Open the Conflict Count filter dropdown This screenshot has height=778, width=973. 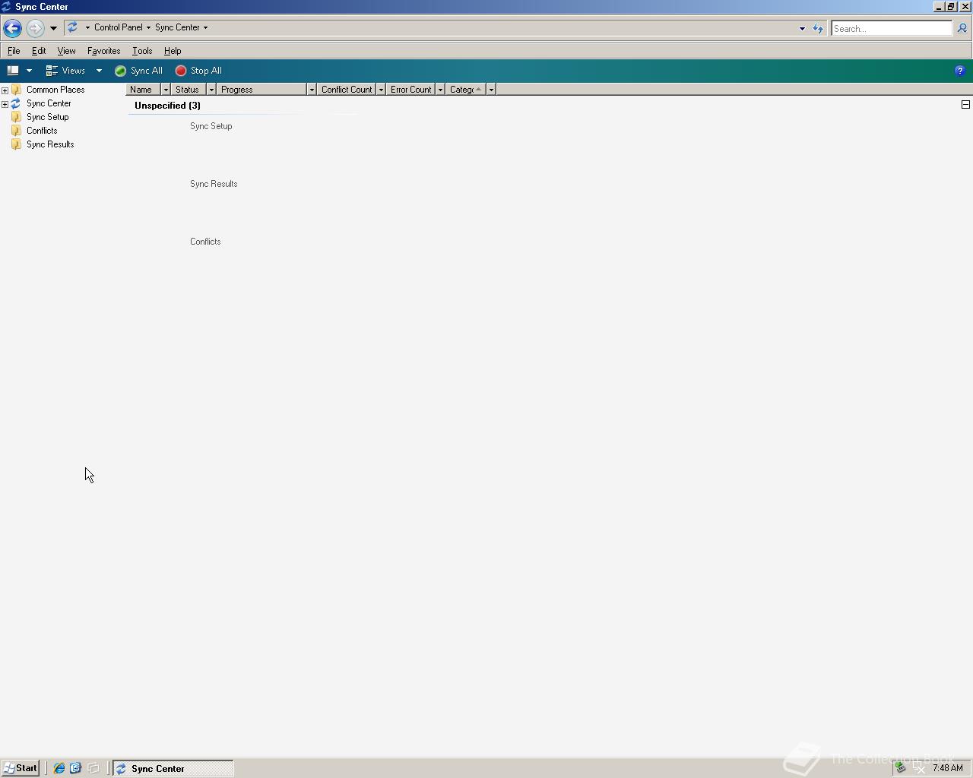pyautogui.click(x=381, y=90)
